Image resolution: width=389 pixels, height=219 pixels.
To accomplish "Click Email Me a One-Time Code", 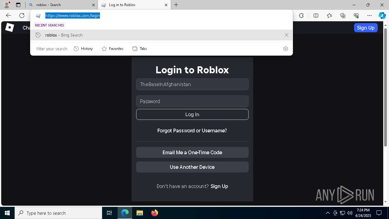I will tap(192, 152).
